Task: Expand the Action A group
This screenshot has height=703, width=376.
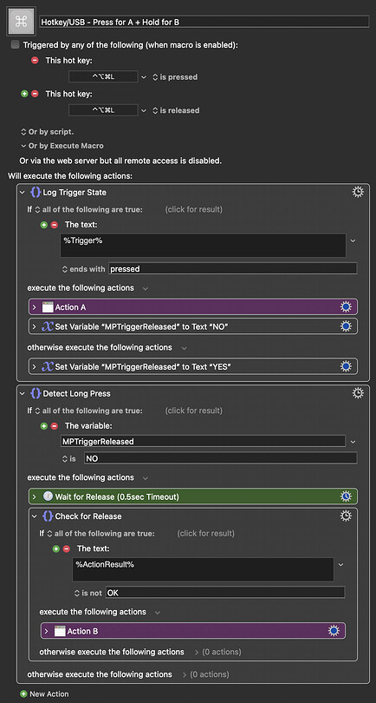Action: point(35,307)
